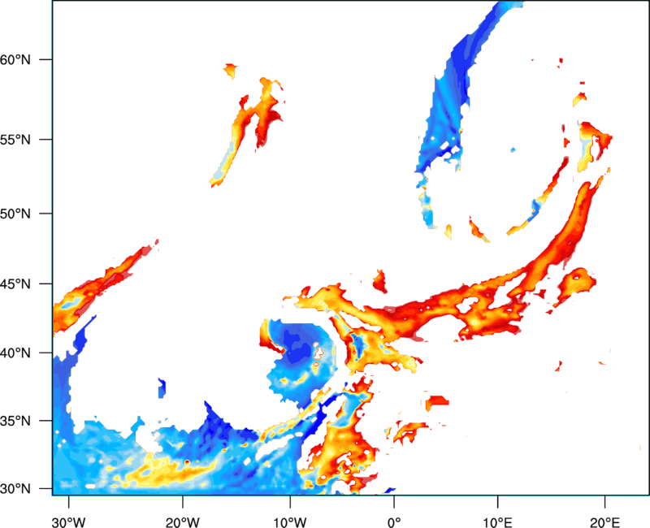
Task: Click the 40°N latitude axis label
Action: (x=15, y=353)
